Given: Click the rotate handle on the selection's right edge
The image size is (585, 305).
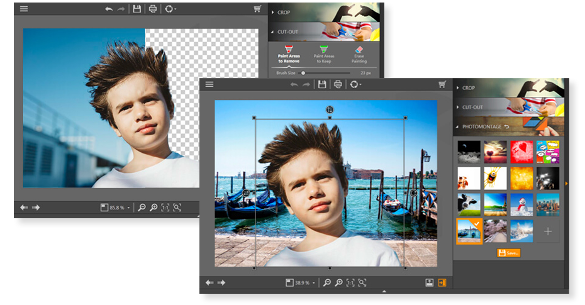Looking at the screenshot, I should (x=413, y=193).
